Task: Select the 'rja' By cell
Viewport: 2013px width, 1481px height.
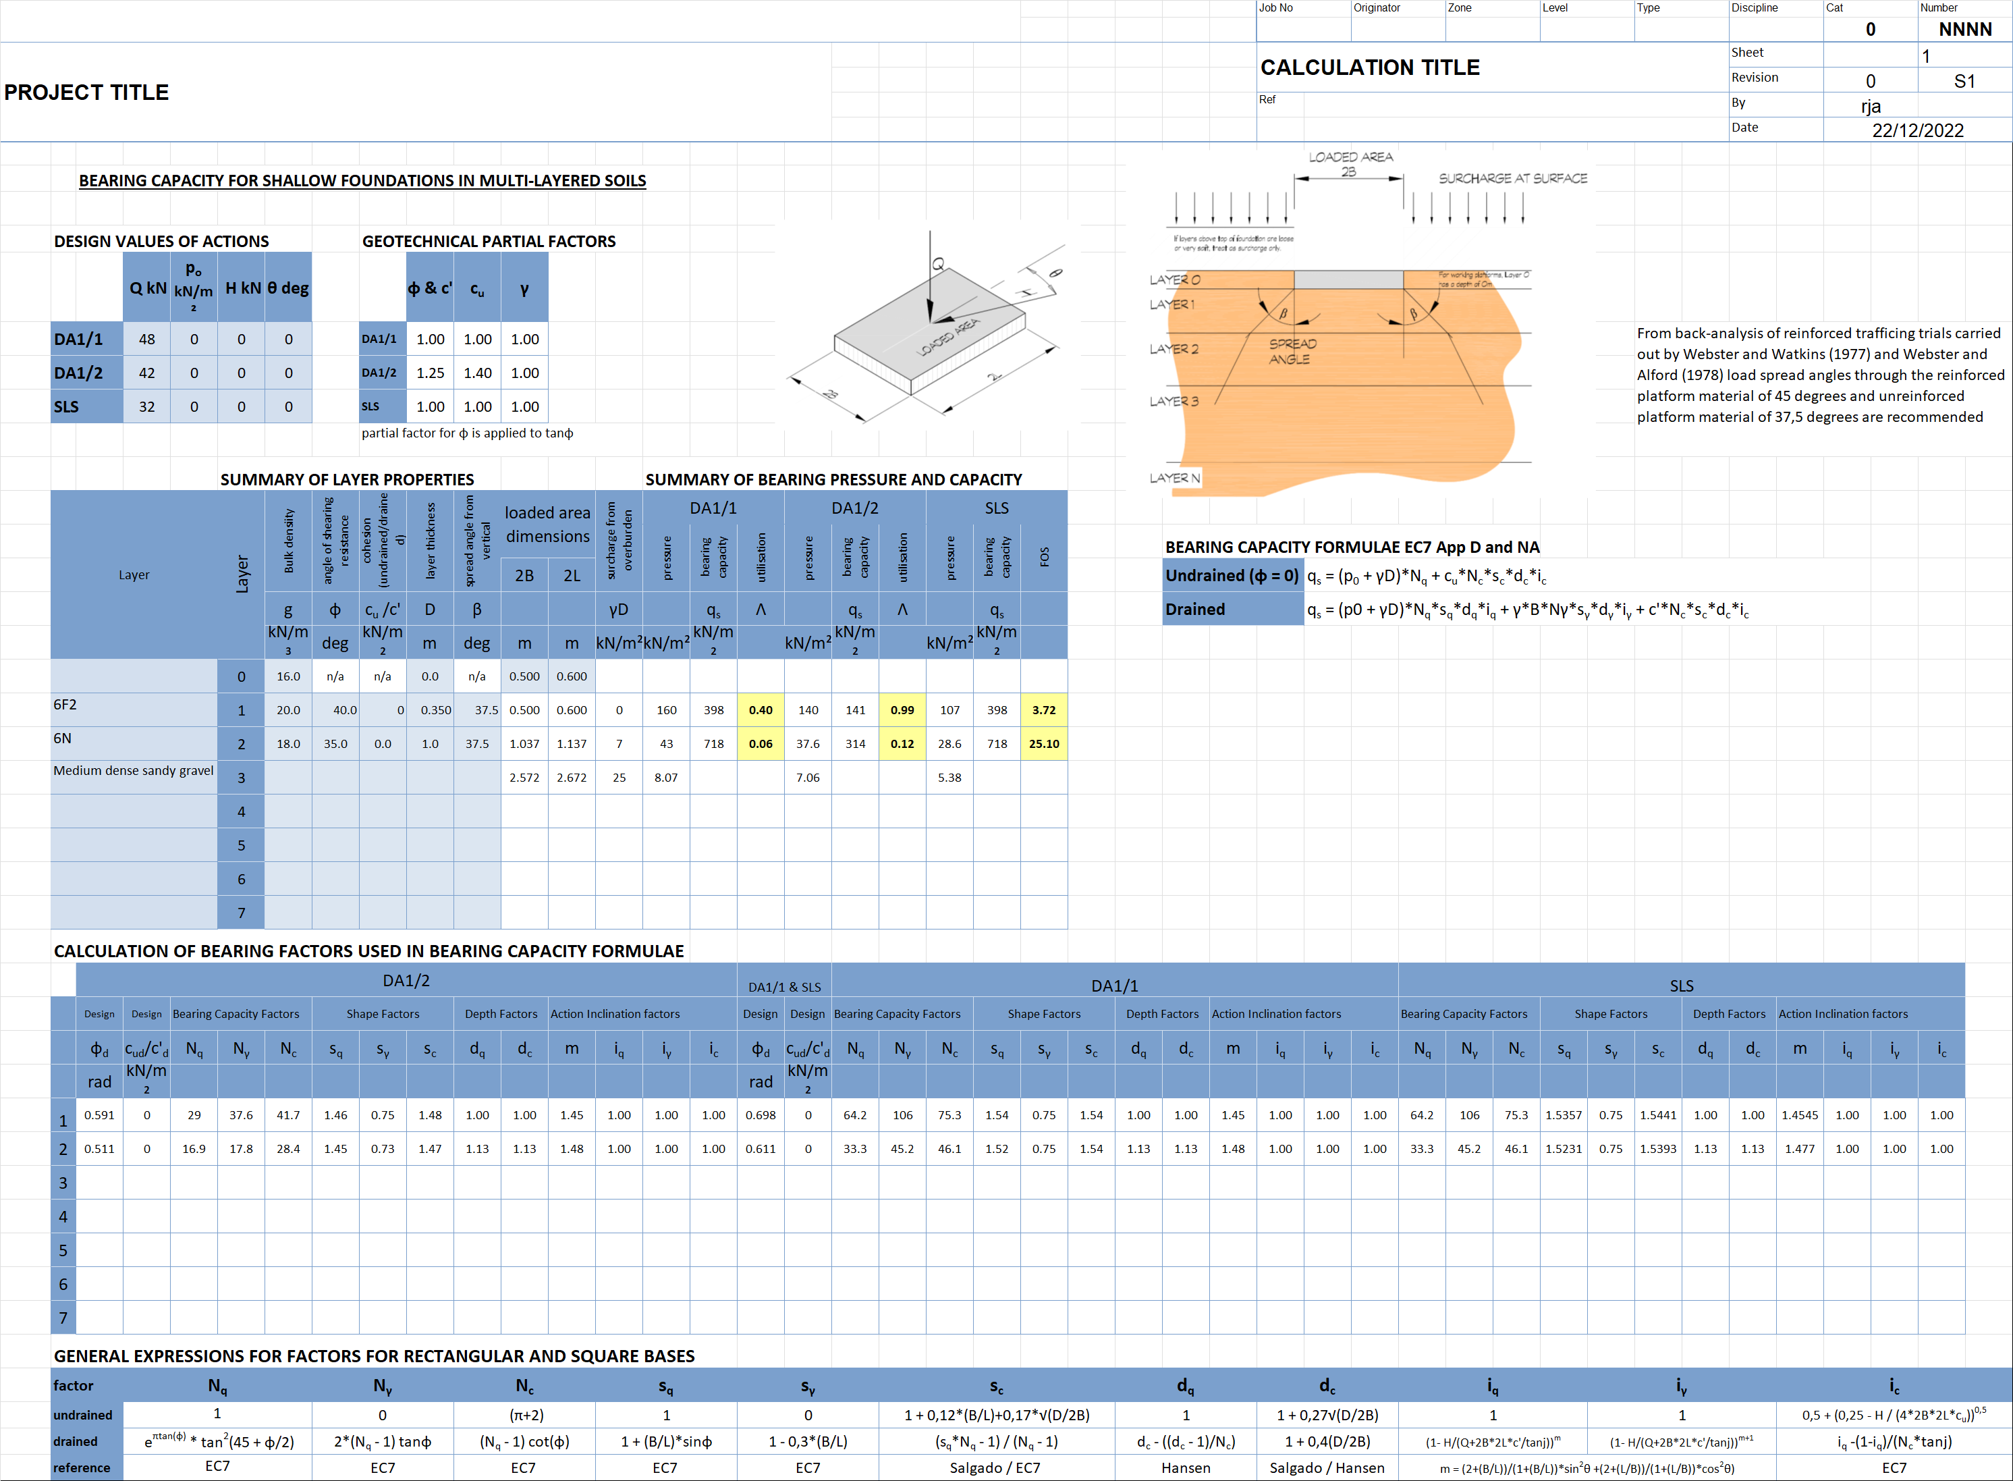Action: click(1869, 106)
